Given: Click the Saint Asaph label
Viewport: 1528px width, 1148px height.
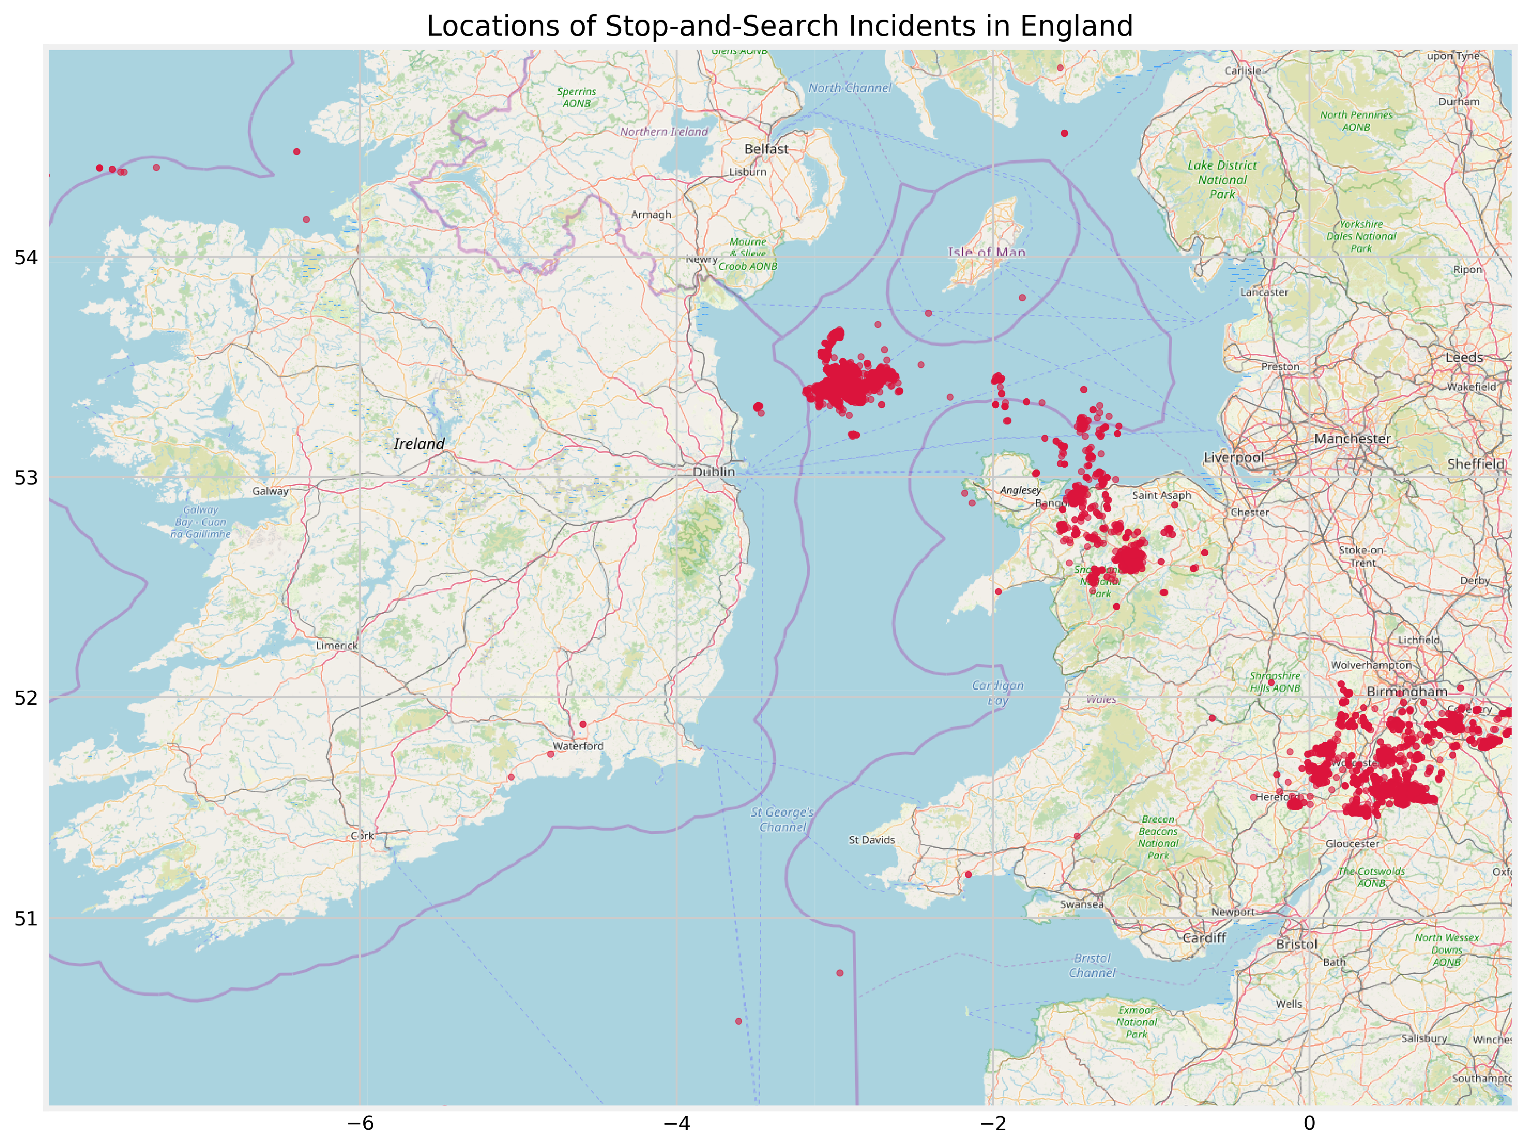Looking at the screenshot, I should [x=1162, y=495].
